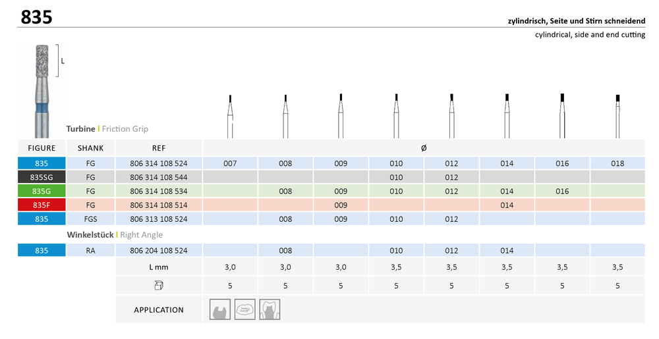Select the red 835F figure label
Screen dimensions: 659x339
[x=42, y=205]
